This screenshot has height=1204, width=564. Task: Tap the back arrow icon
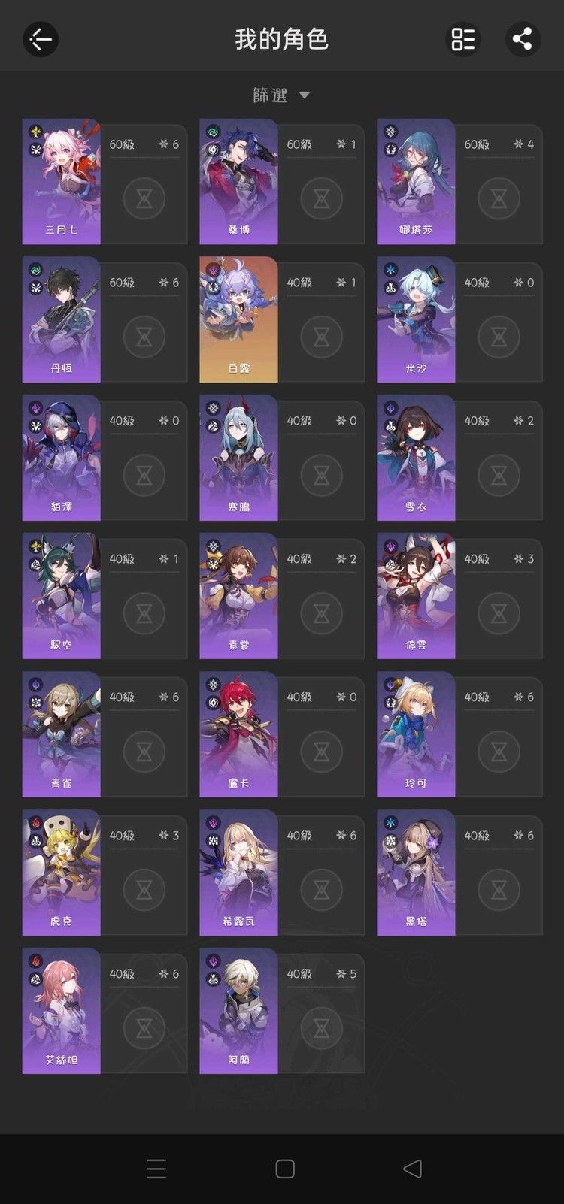40,39
